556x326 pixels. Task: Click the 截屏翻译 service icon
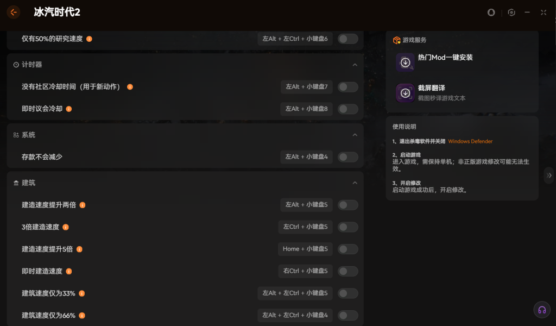[405, 93]
